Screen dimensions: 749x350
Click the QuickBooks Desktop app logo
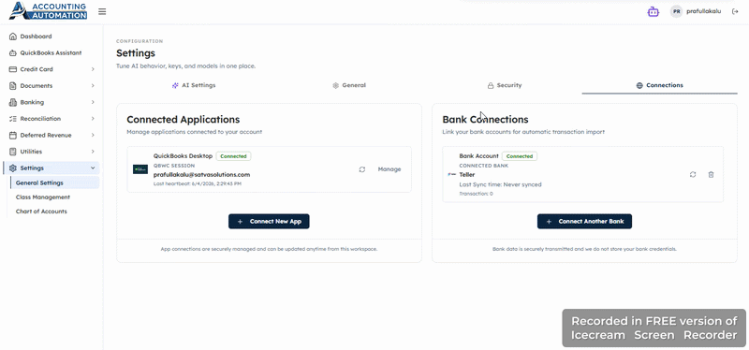140,169
